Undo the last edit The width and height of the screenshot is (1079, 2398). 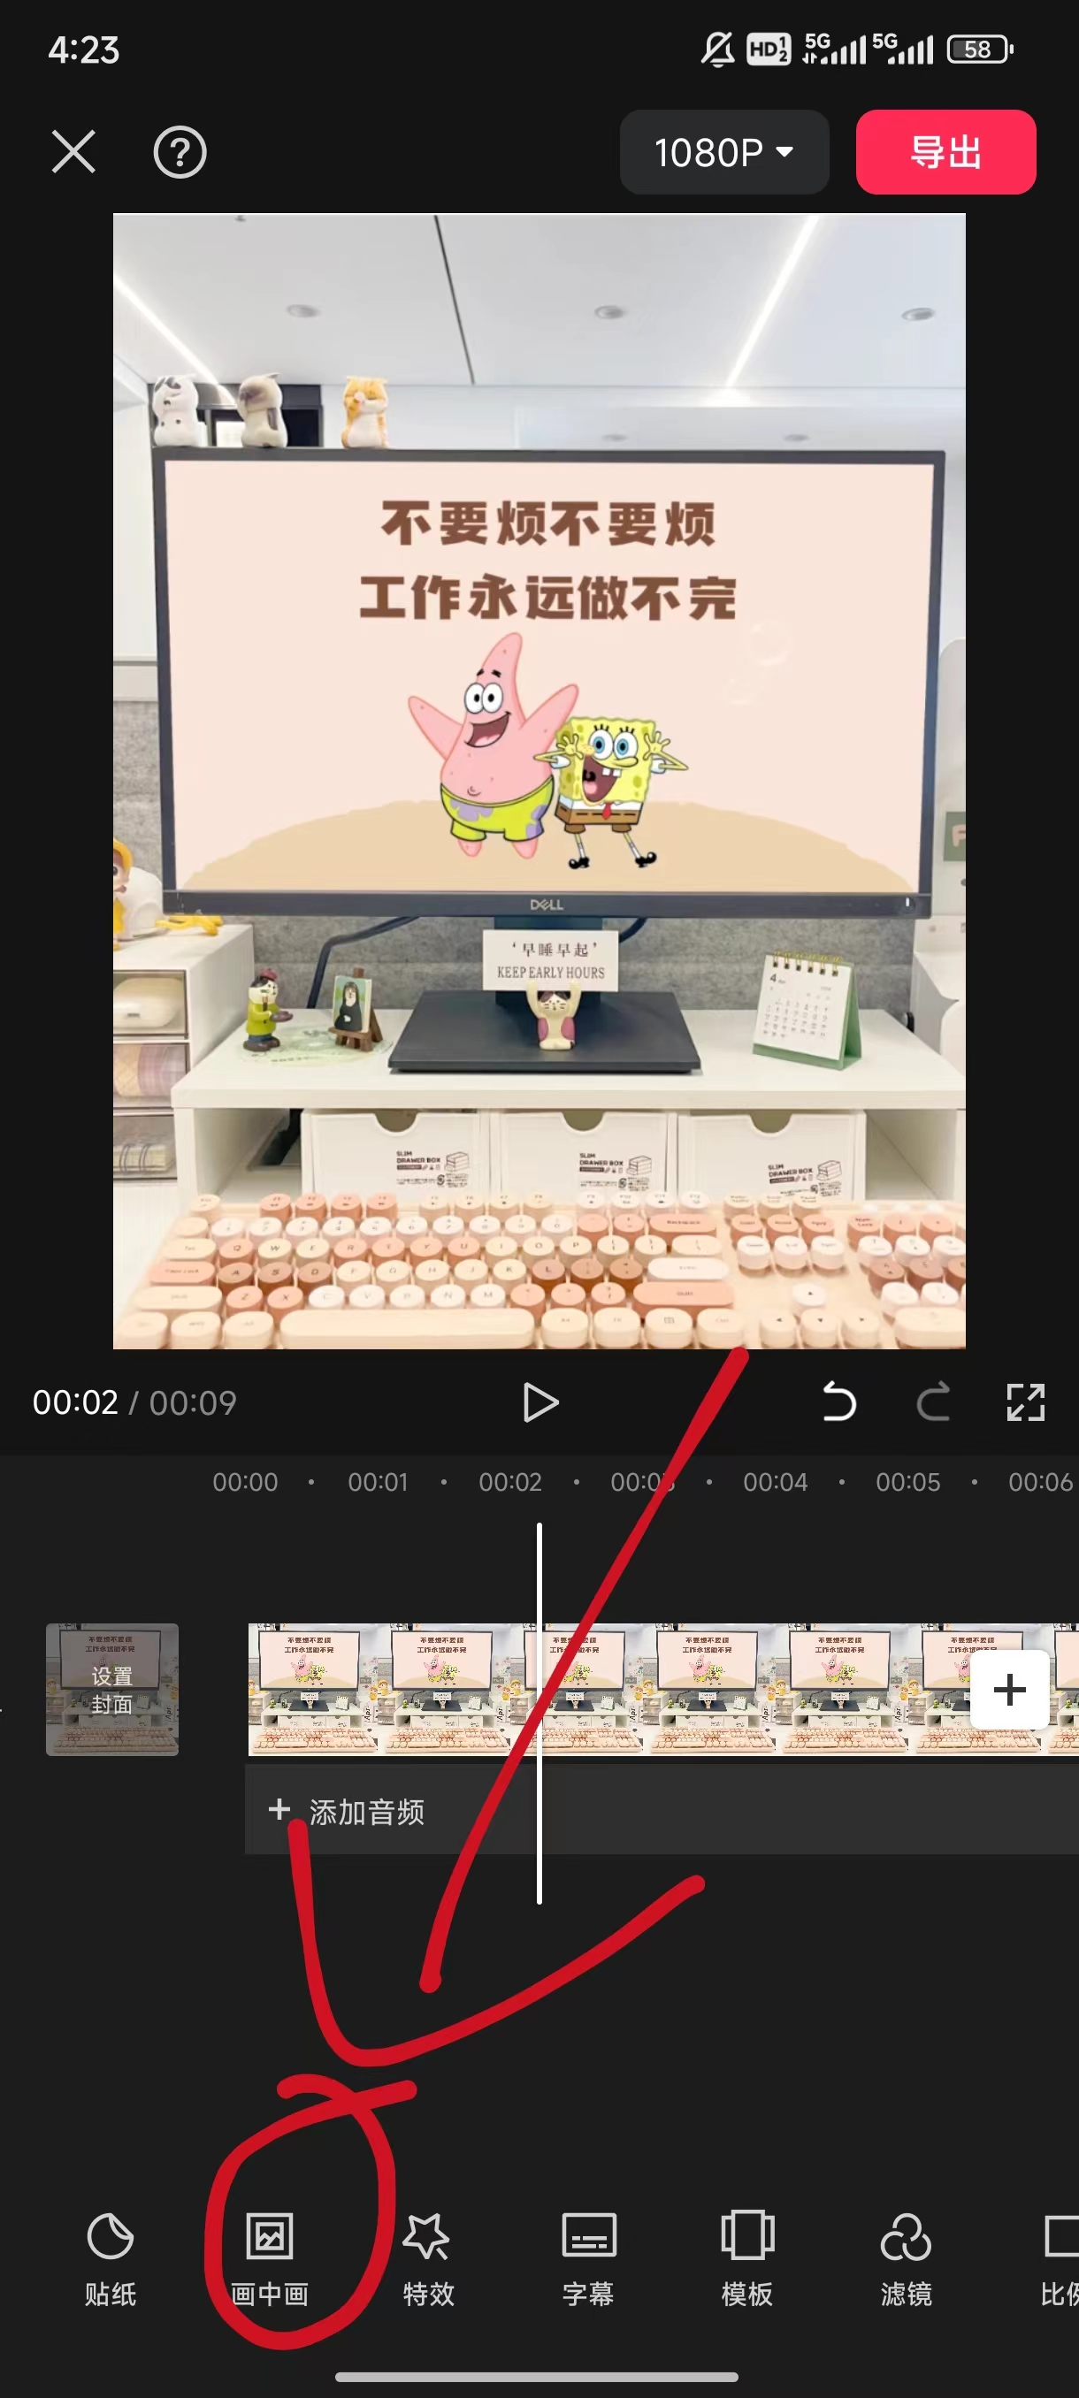click(x=838, y=1402)
